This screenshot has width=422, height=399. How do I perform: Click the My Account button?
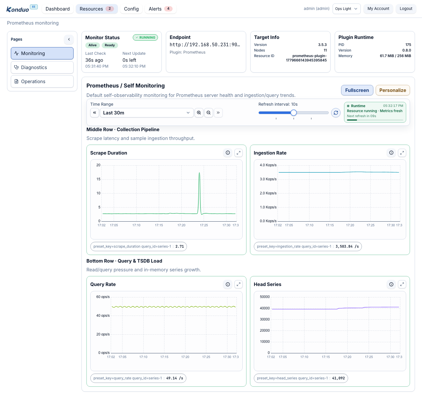(378, 9)
